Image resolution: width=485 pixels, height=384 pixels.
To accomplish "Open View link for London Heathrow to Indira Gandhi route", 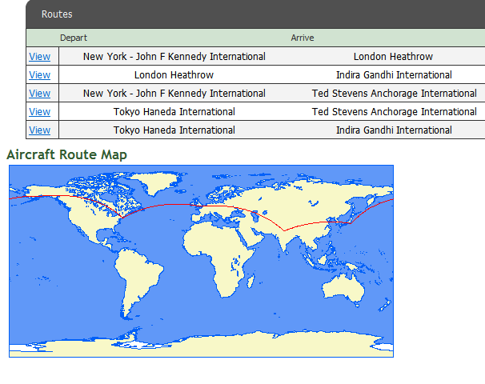I will [x=39, y=75].
